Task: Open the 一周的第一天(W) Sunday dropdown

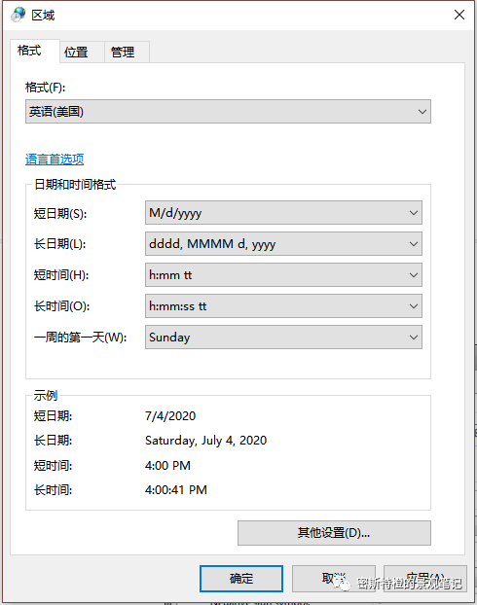Action: [x=283, y=338]
